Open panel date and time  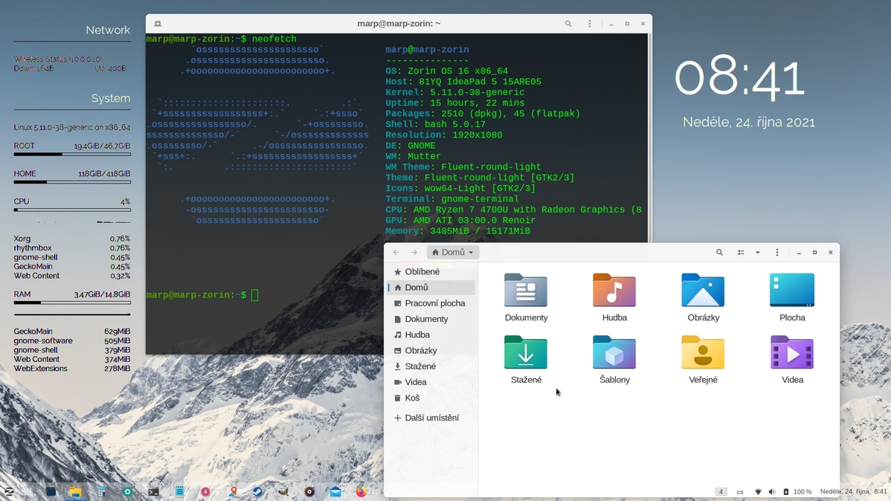853,491
